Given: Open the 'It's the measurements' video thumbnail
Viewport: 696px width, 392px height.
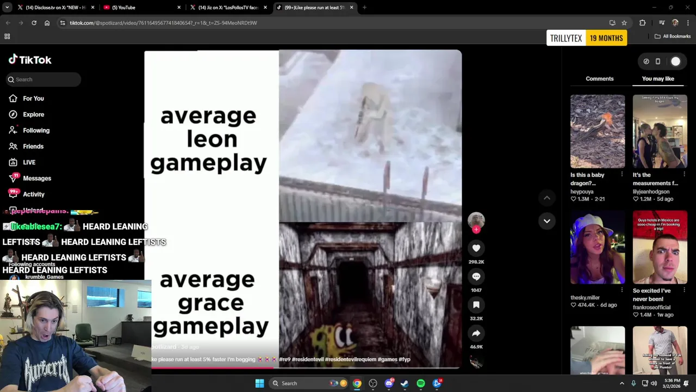Looking at the screenshot, I should [x=660, y=131].
